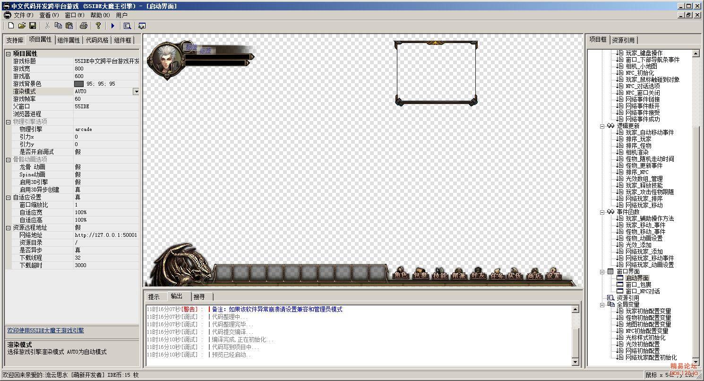Click the app icon left of 文件 menu
The image size is (704, 381).
[x=7, y=15]
